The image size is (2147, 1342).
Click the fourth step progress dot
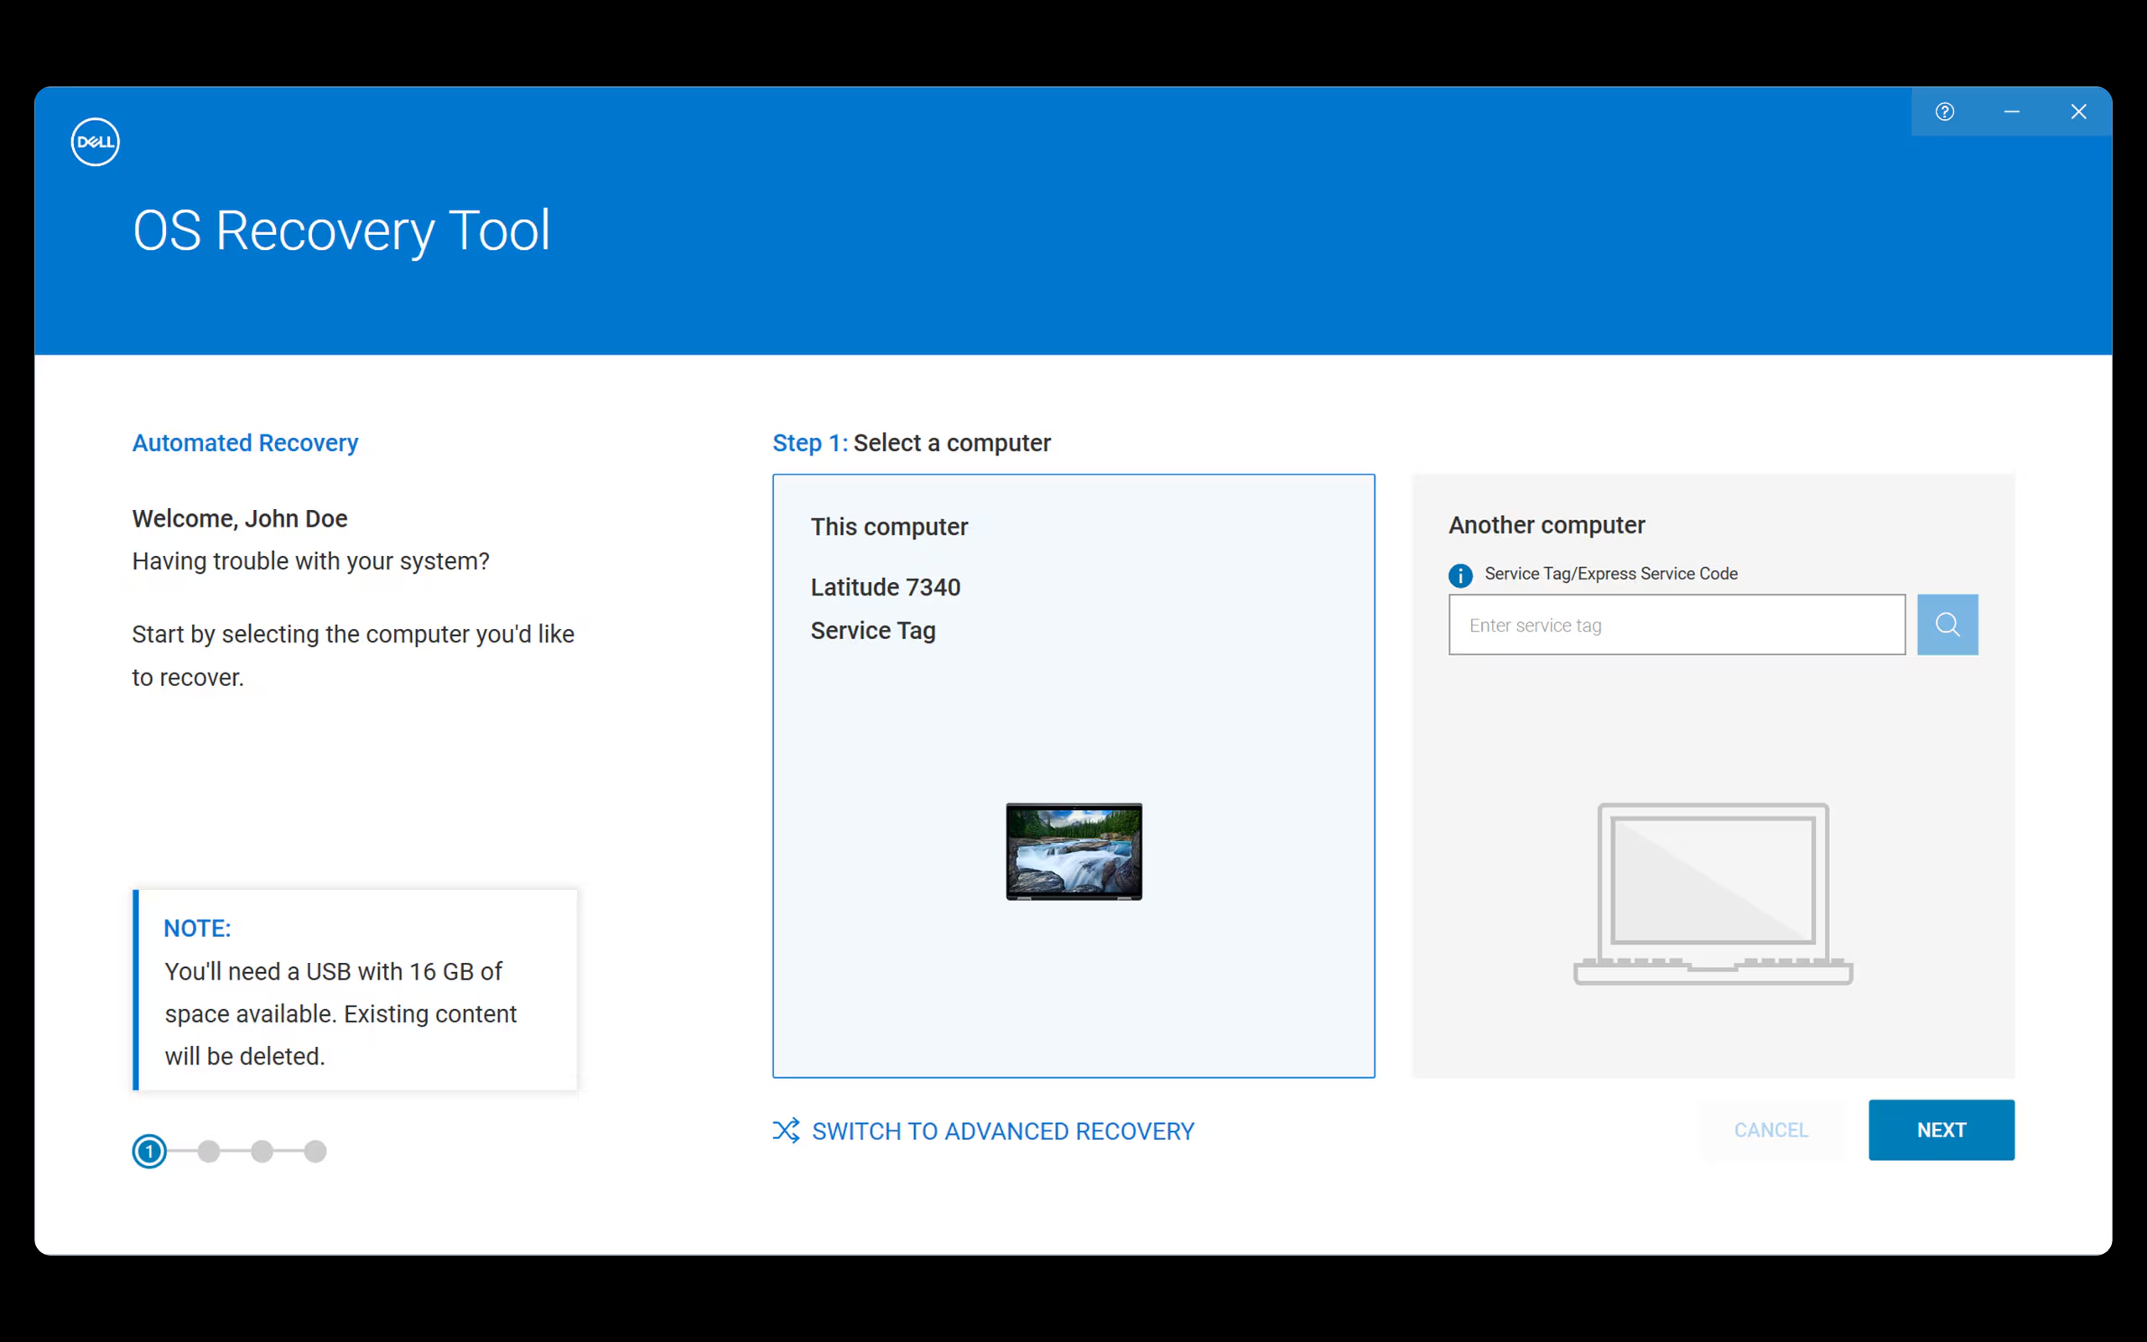point(315,1151)
